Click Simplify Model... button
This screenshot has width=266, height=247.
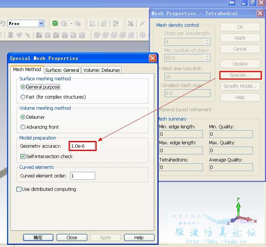240,86
